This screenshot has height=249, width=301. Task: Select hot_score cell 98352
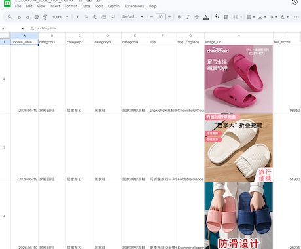(287, 79)
